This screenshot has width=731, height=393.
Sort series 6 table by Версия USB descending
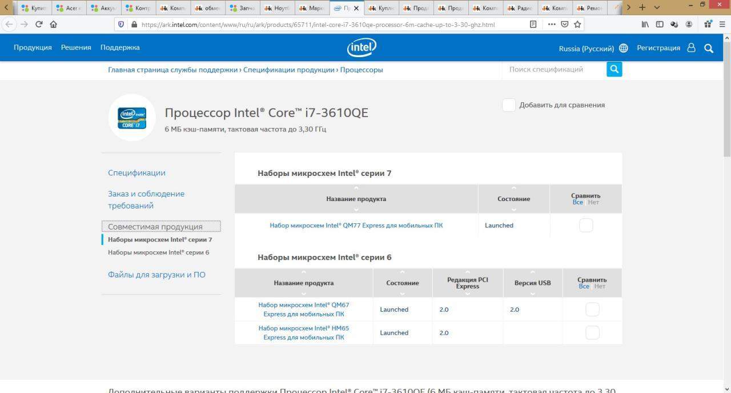[533, 293]
